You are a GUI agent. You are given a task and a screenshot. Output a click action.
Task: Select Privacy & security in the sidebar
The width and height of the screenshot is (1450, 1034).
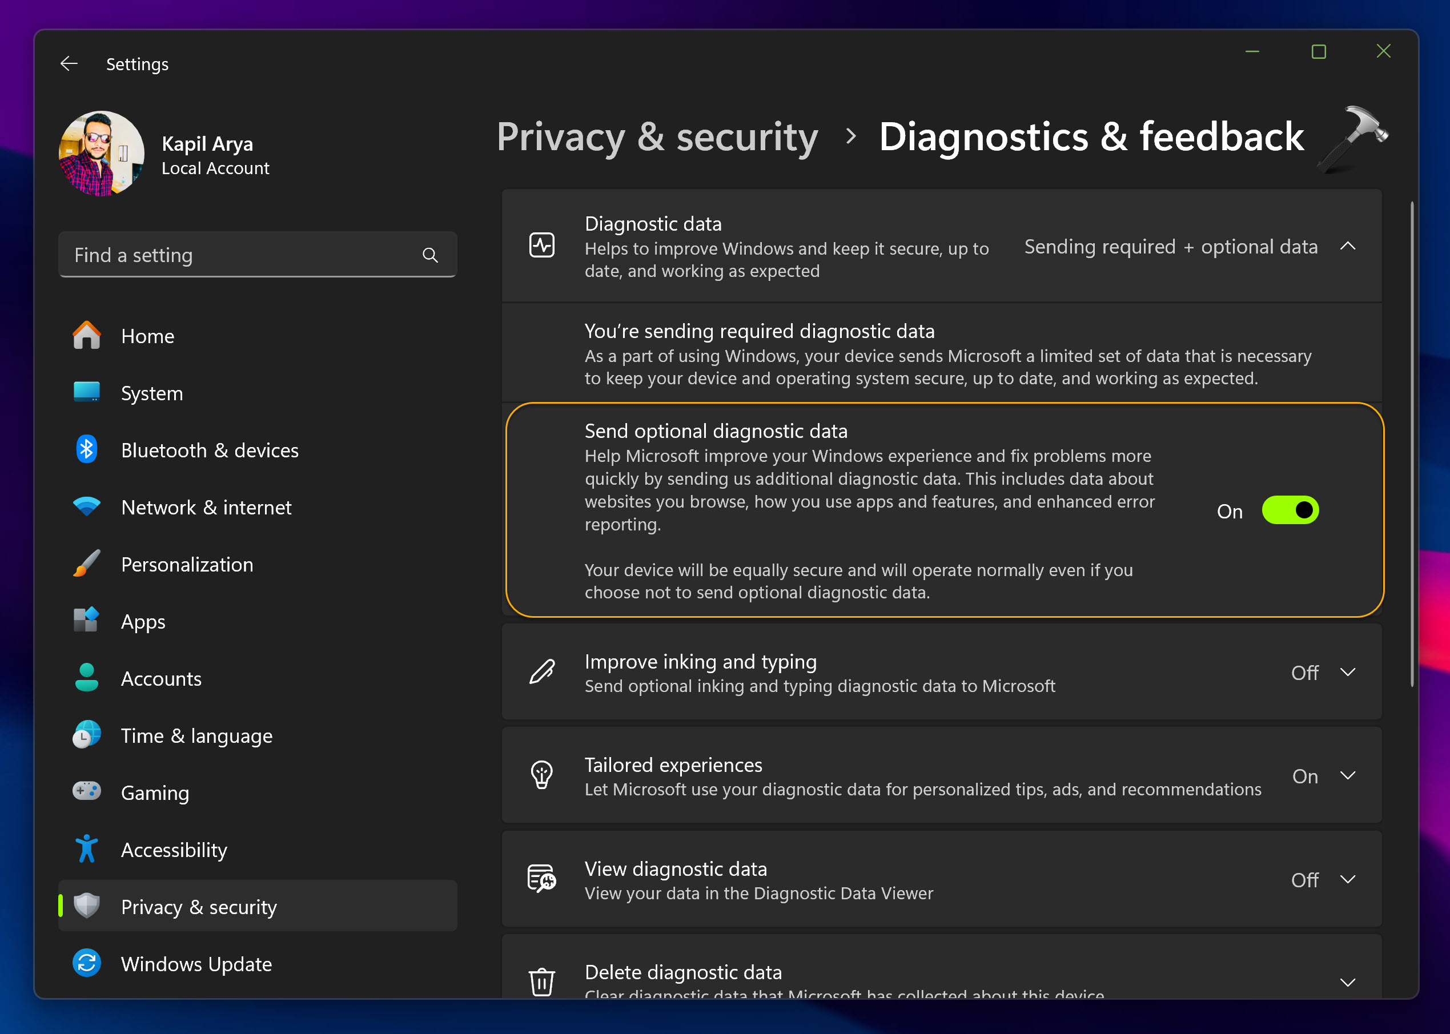tap(198, 906)
